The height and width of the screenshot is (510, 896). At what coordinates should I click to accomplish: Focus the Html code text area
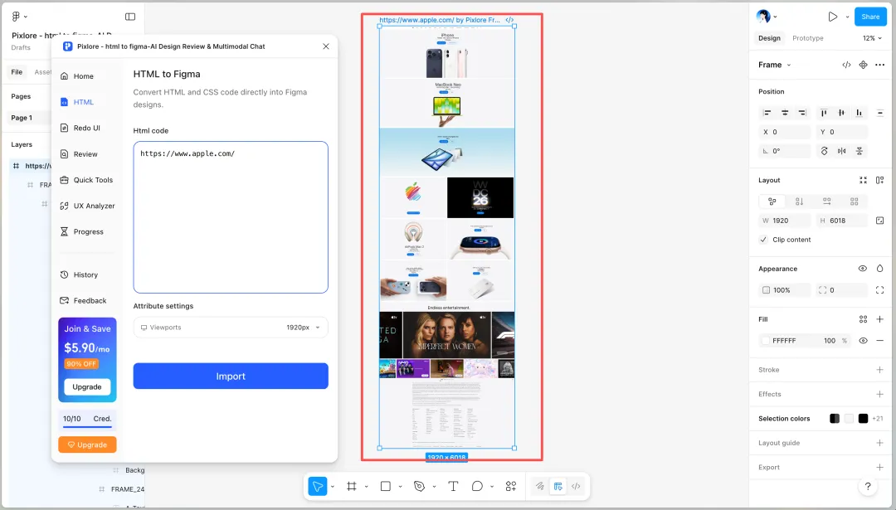point(231,217)
